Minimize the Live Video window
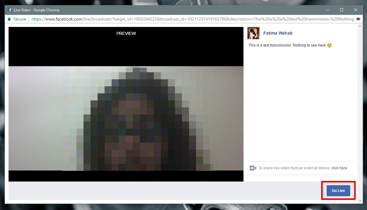 [x=328, y=10]
